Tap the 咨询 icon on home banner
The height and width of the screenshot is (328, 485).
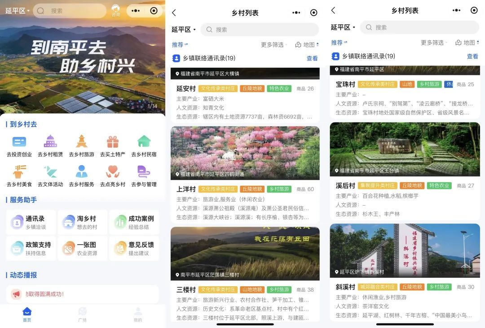tap(116, 11)
